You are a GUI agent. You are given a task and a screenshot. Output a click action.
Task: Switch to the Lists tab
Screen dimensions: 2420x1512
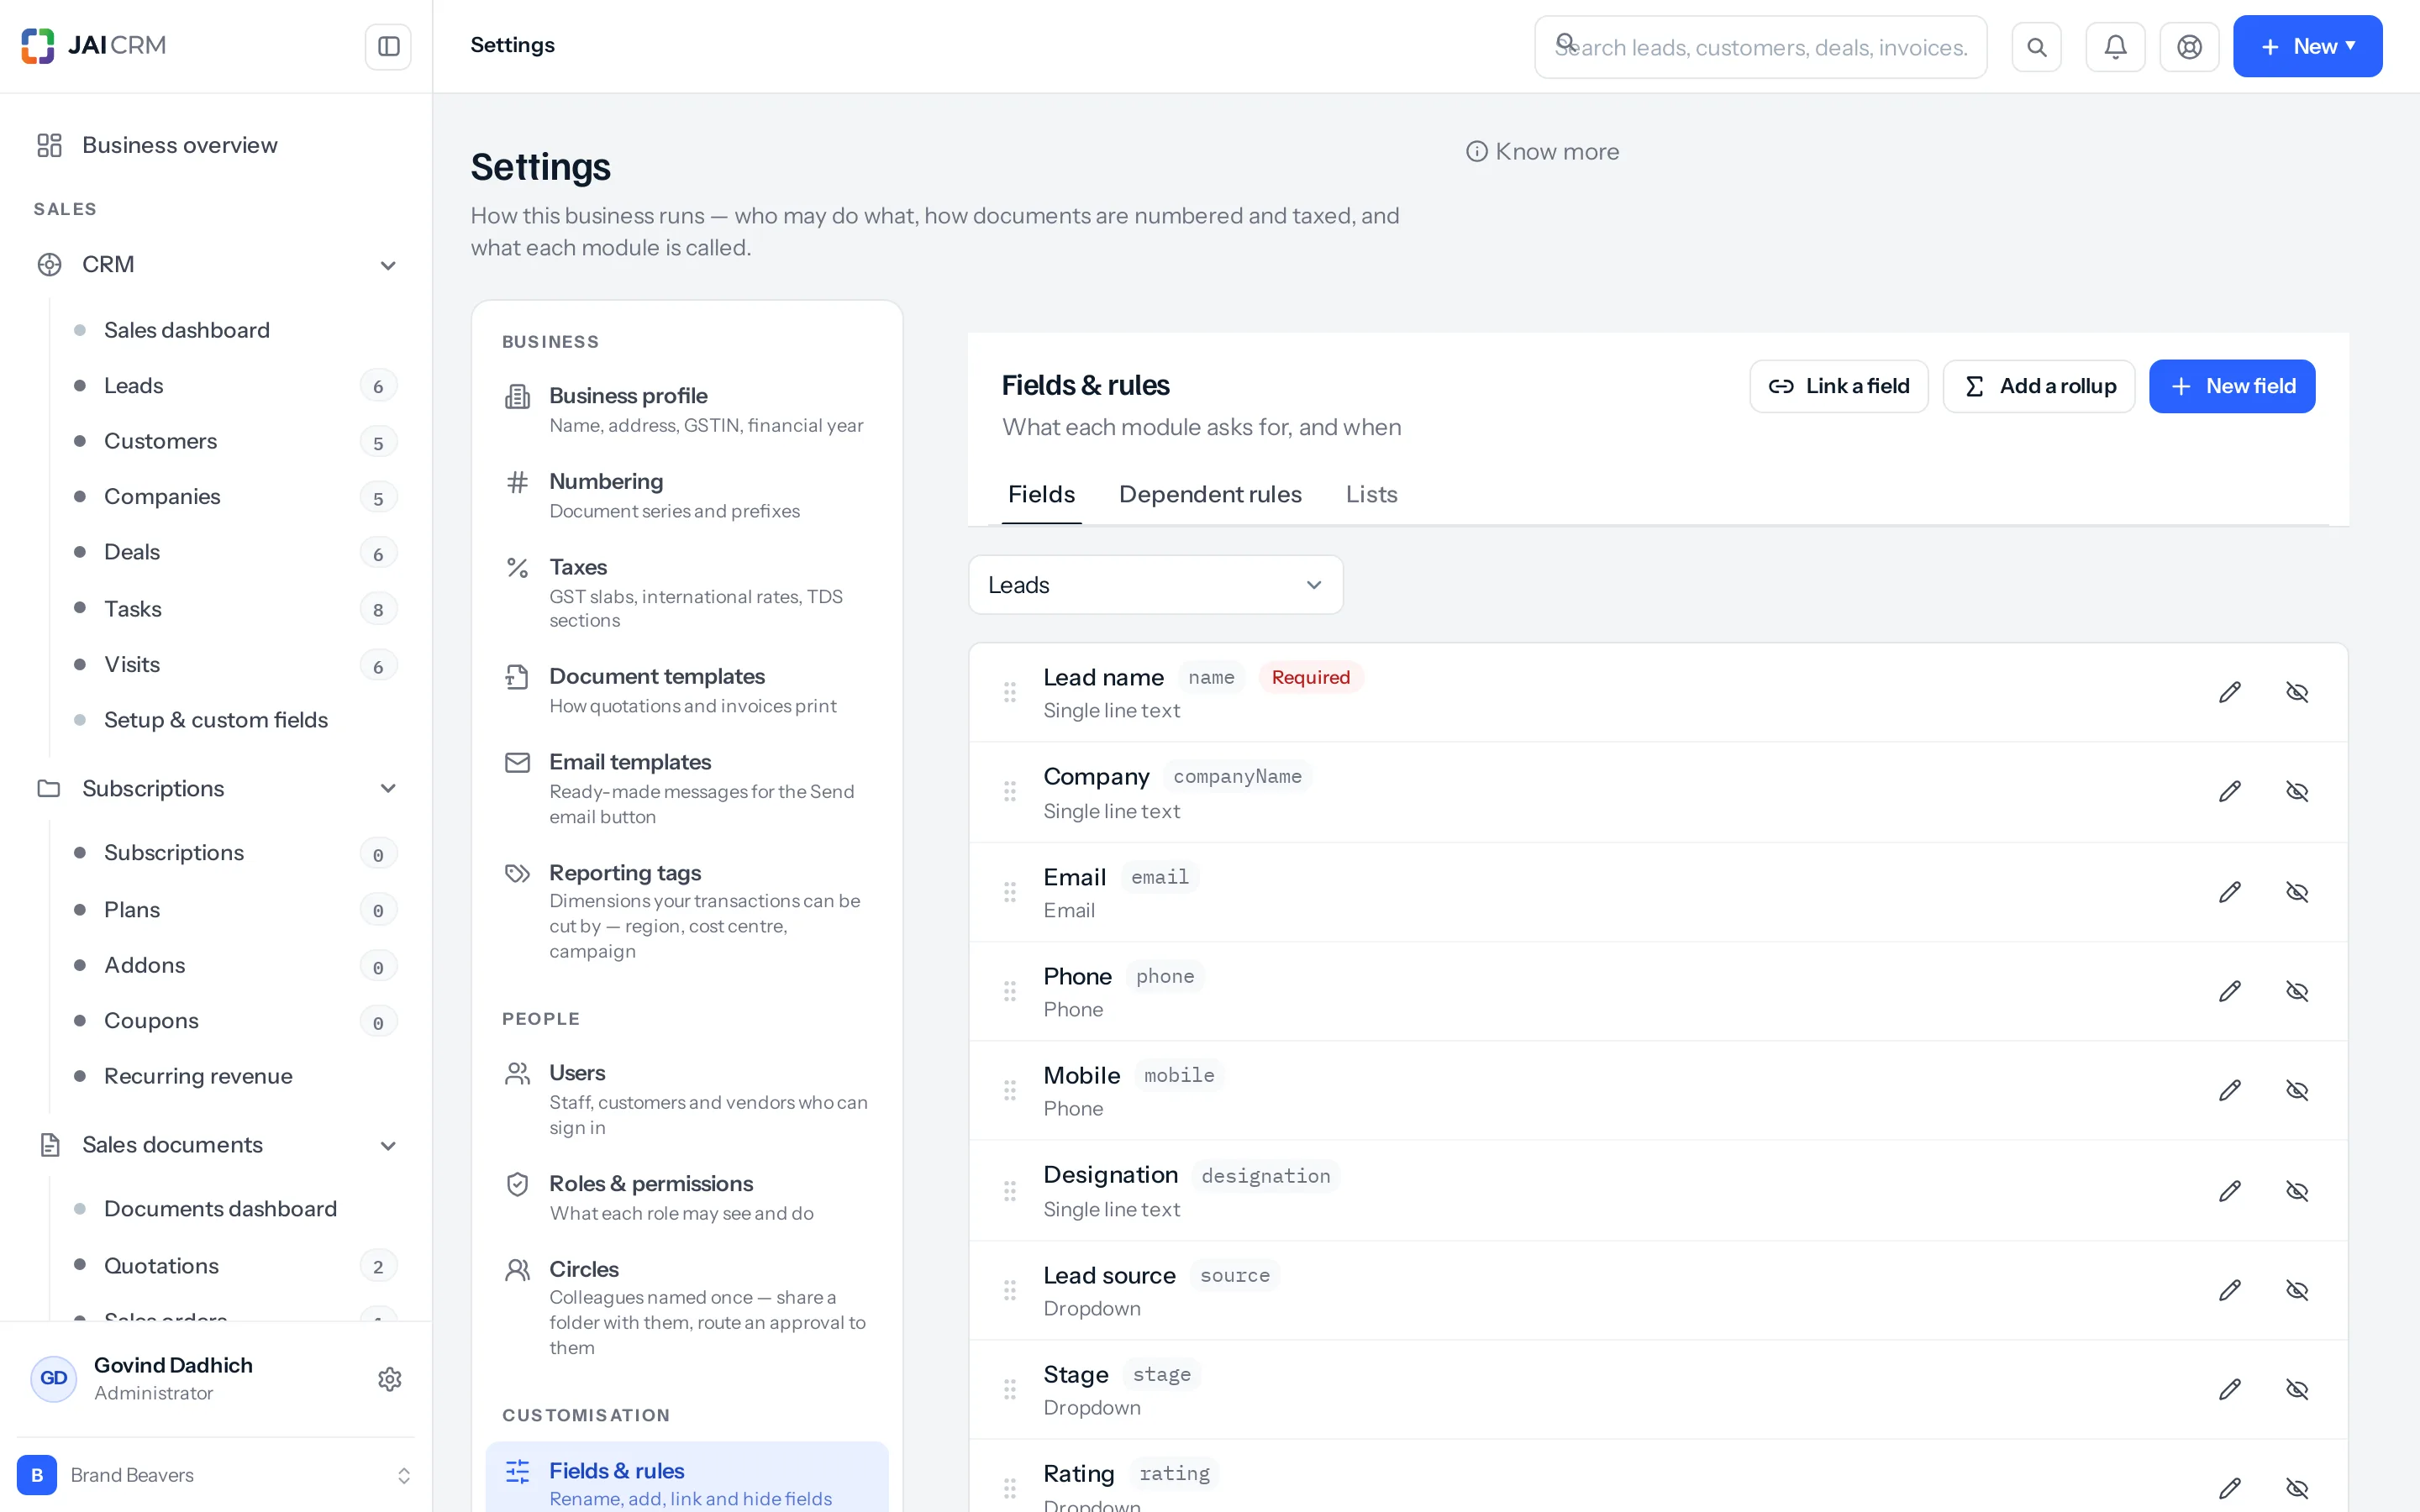pos(1371,494)
